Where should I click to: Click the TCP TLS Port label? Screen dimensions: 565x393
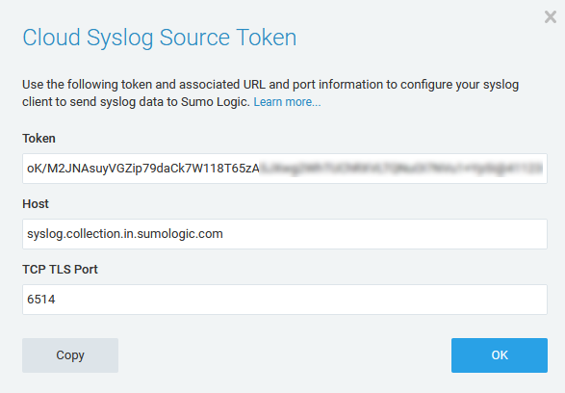click(x=61, y=270)
